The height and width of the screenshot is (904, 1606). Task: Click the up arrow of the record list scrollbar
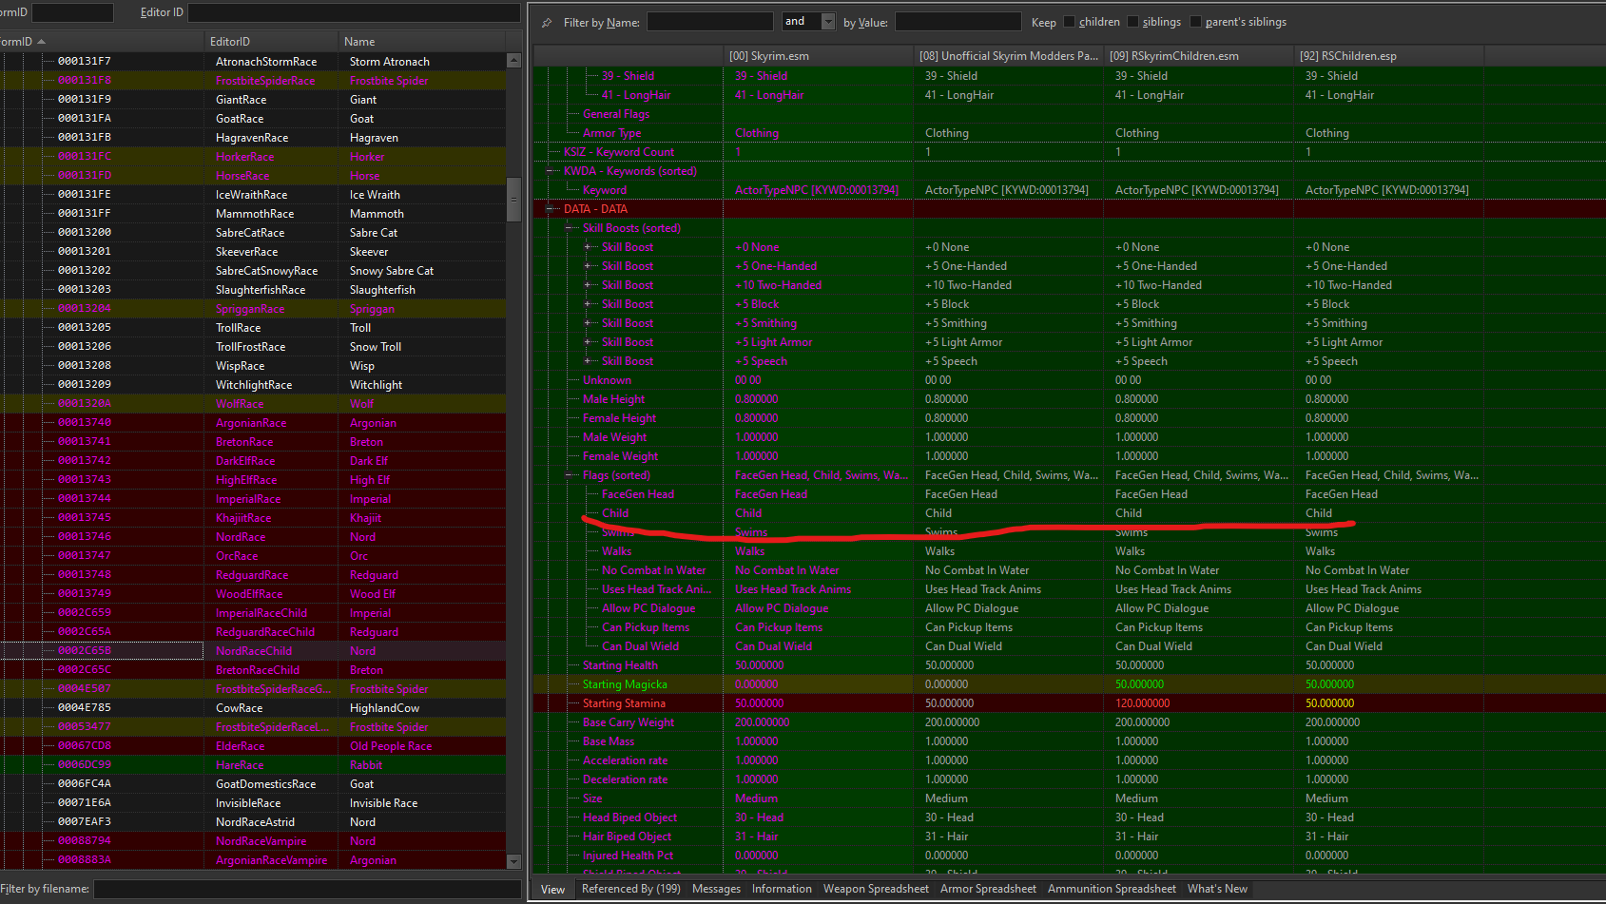point(514,61)
